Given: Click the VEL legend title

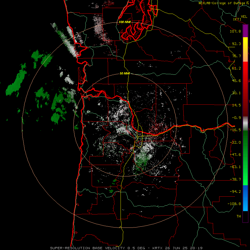Looking at the screenshot, I should tap(244, 17).
